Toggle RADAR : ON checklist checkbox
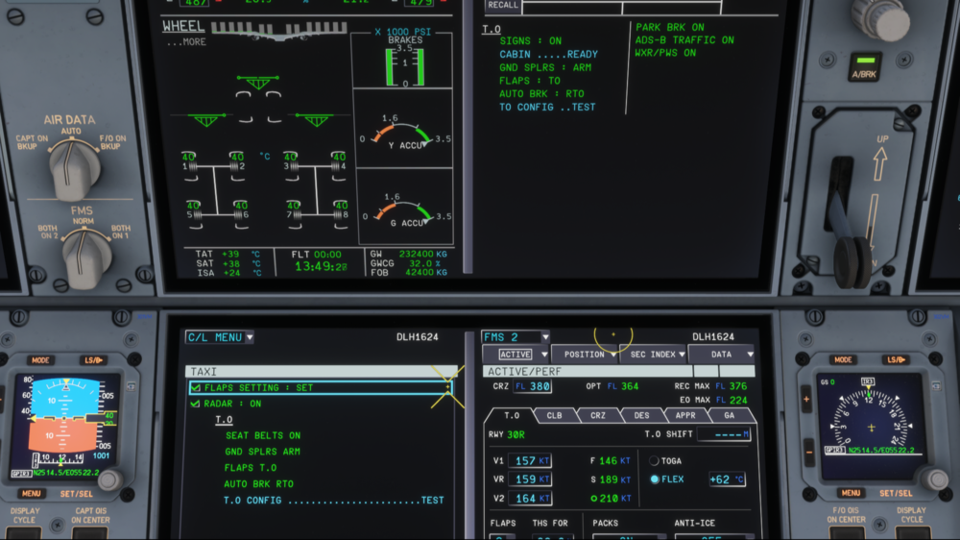The width and height of the screenshot is (960, 540). [195, 404]
